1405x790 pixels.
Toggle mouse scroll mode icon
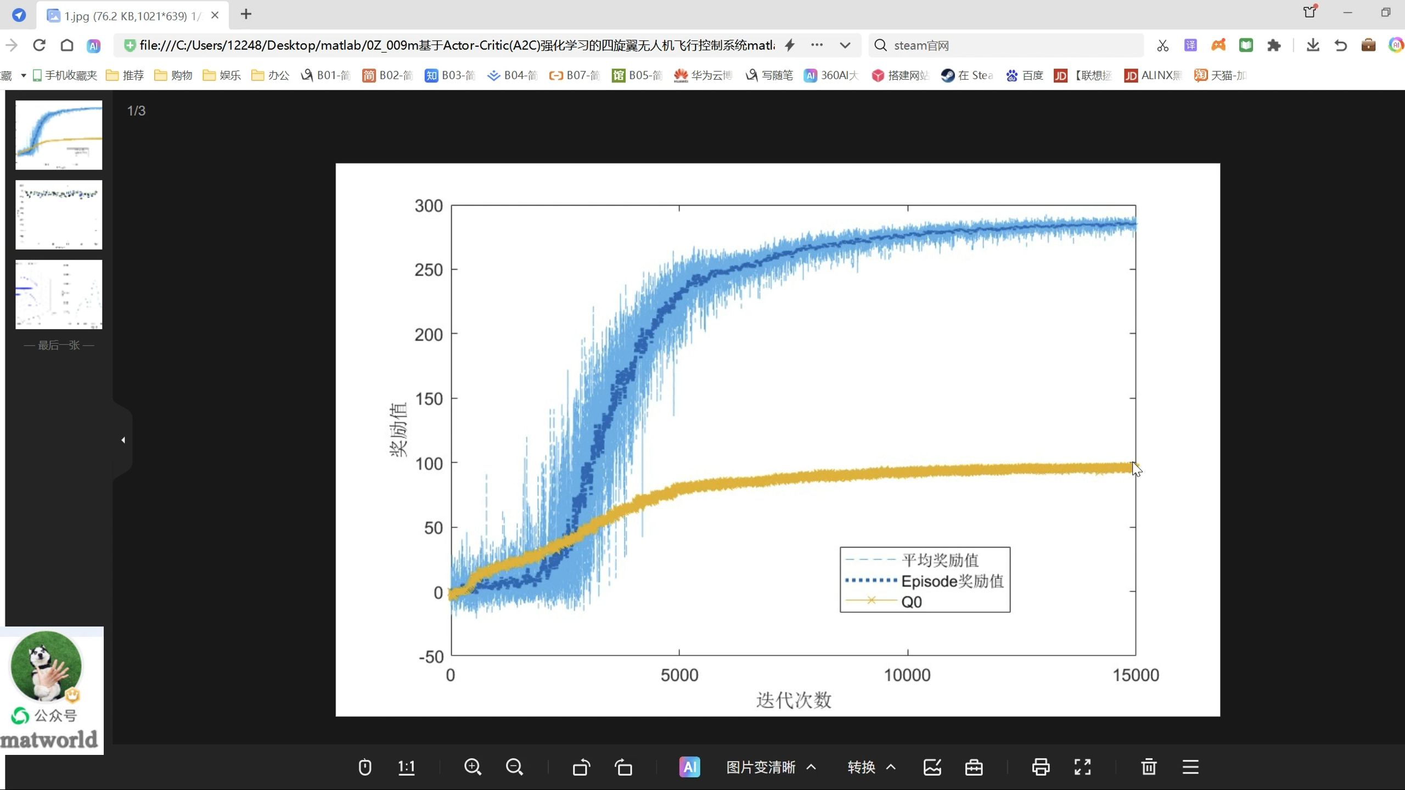tap(365, 767)
